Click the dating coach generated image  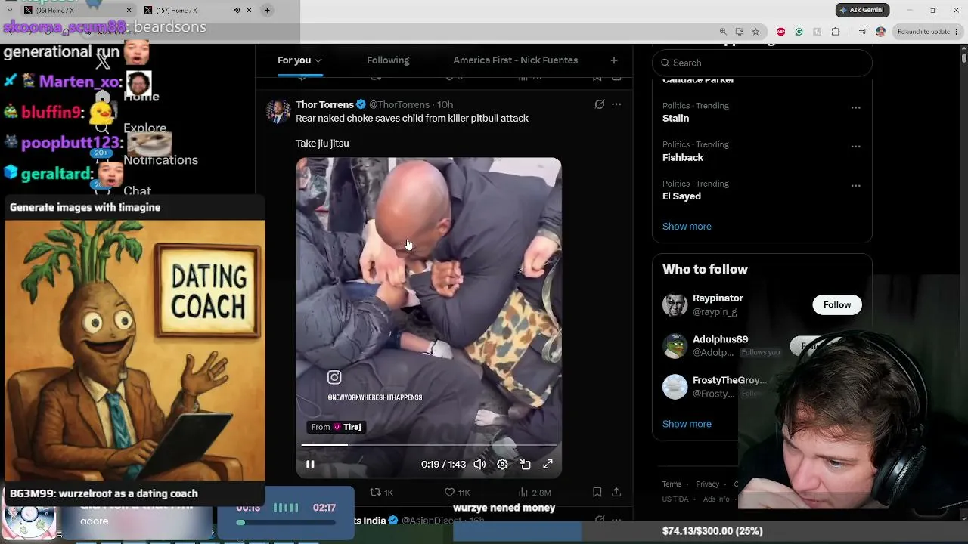(x=135, y=351)
